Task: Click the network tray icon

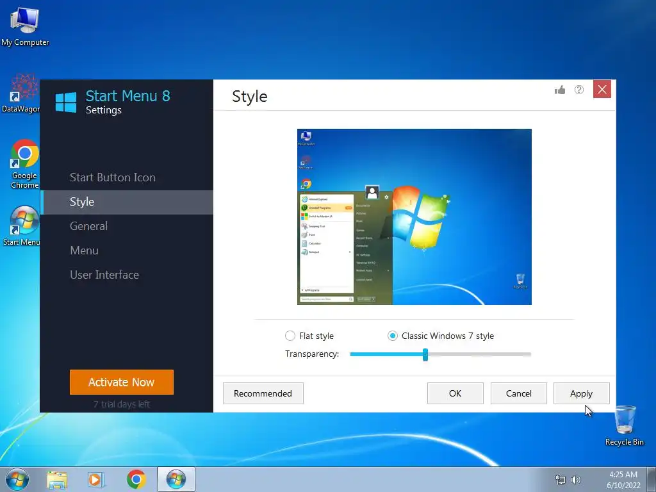Action: [x=560, y=480]
